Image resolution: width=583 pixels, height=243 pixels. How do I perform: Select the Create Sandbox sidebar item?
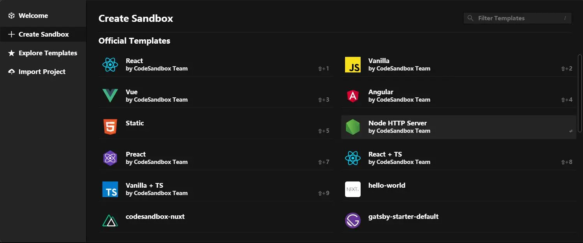click(43, 34)
